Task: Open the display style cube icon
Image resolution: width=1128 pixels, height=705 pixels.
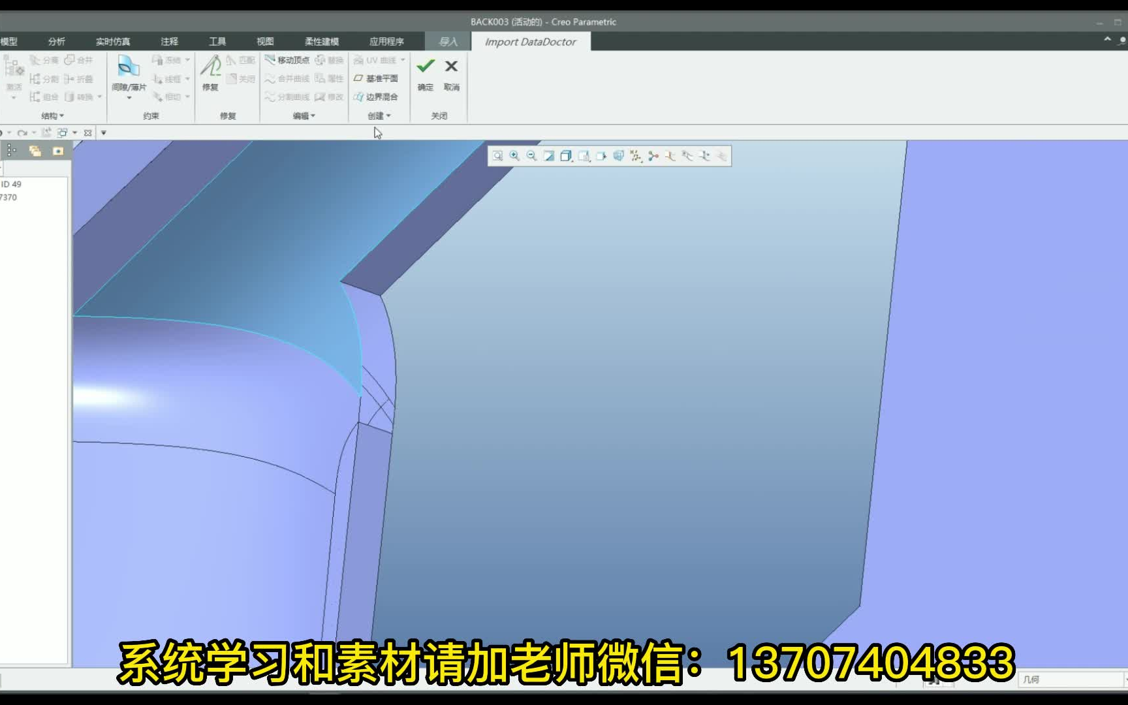Action: [566, 156]
